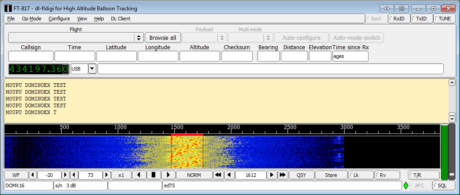Click the red signal cursor on waterfall

click(187, 151)
